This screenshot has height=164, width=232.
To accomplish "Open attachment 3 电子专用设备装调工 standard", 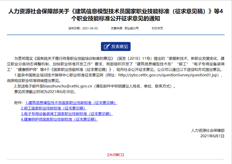I will coord(67,114).
